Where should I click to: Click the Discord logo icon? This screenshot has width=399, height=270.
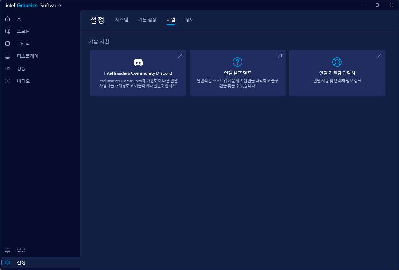(138, 62)
